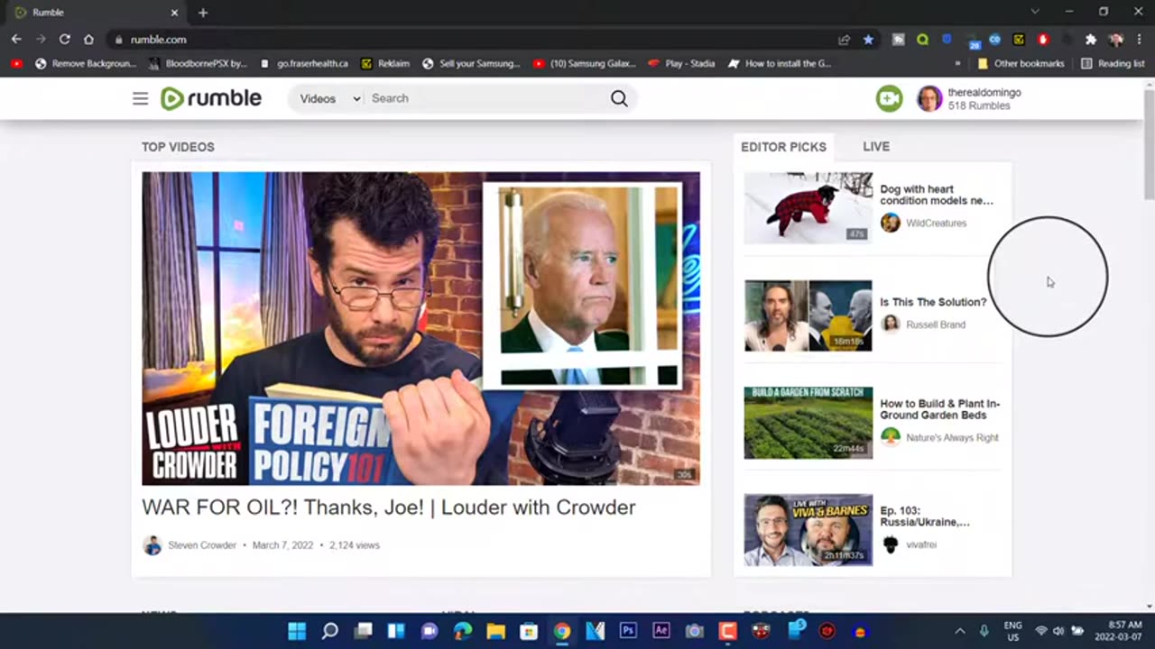This screenshot has width=1155, height=649.
Task: Select the EDITOR PICKS tab
Action: tap(783, 147)
